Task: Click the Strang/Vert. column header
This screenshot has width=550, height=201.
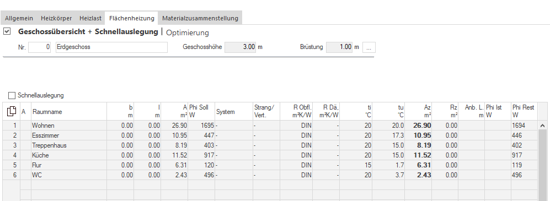Action: click(266, 111)
